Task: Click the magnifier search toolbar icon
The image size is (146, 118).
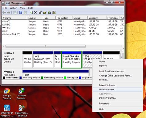Action: click(x=49, y=13)
